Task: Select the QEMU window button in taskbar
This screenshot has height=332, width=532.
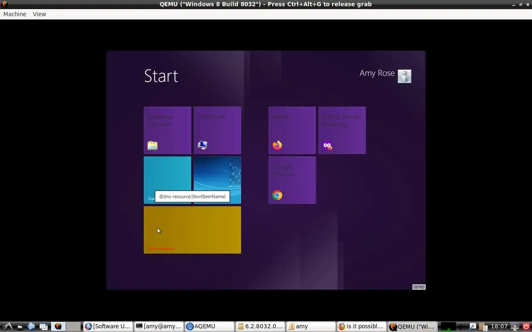Action: click(412, 326)
